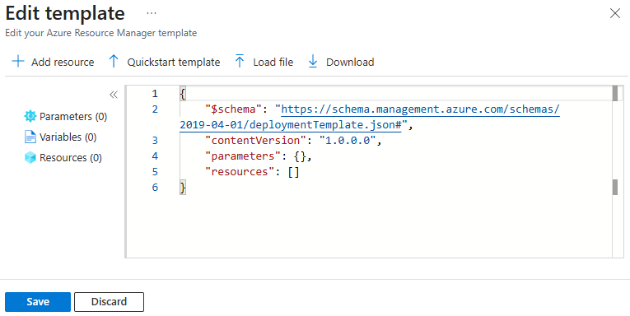Click the editor scrollbar top marker
This screenshot has height=316, width=630.
click(x=614, y=94)
